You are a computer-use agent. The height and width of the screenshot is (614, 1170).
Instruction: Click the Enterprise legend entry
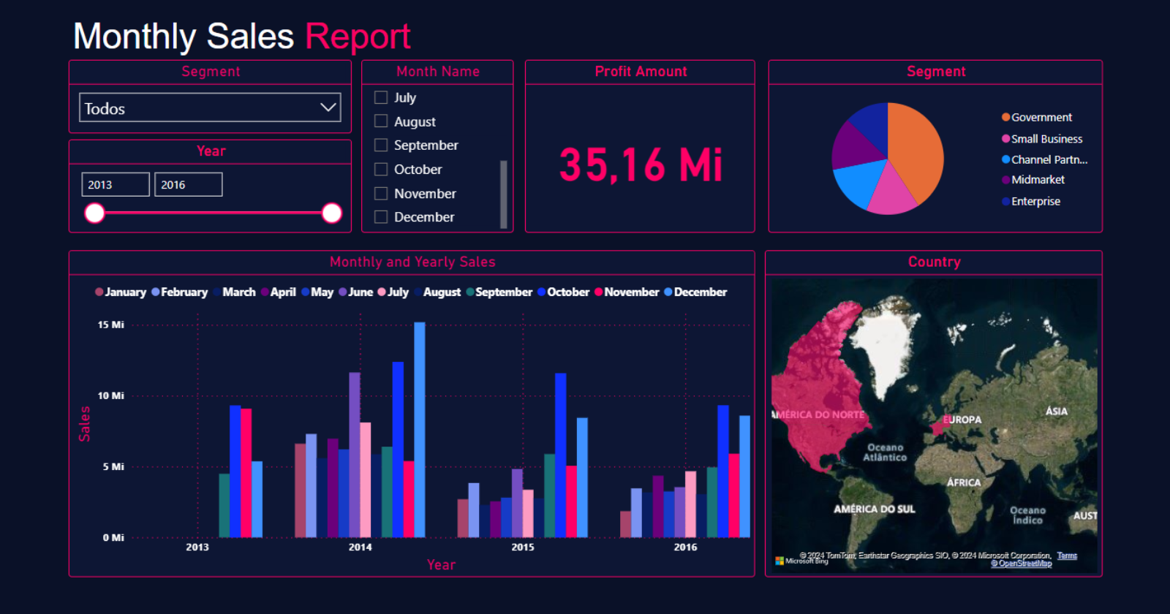1035,201
